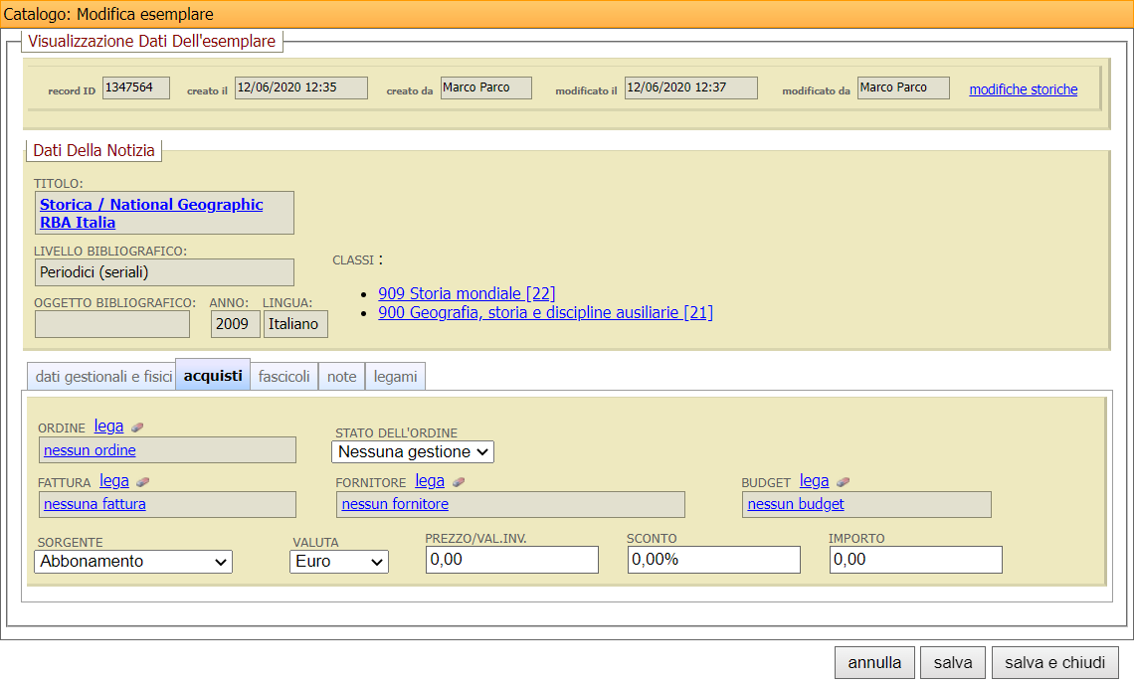Select the note tab

341,377
